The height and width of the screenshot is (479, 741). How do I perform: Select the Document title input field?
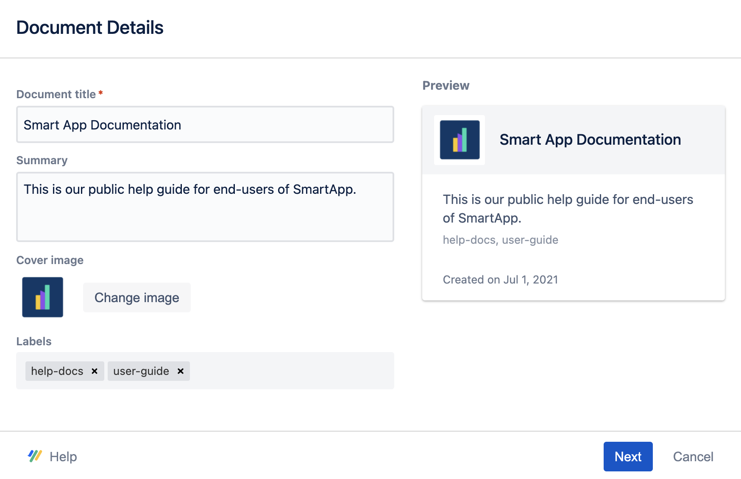click(x=205, y=124)
